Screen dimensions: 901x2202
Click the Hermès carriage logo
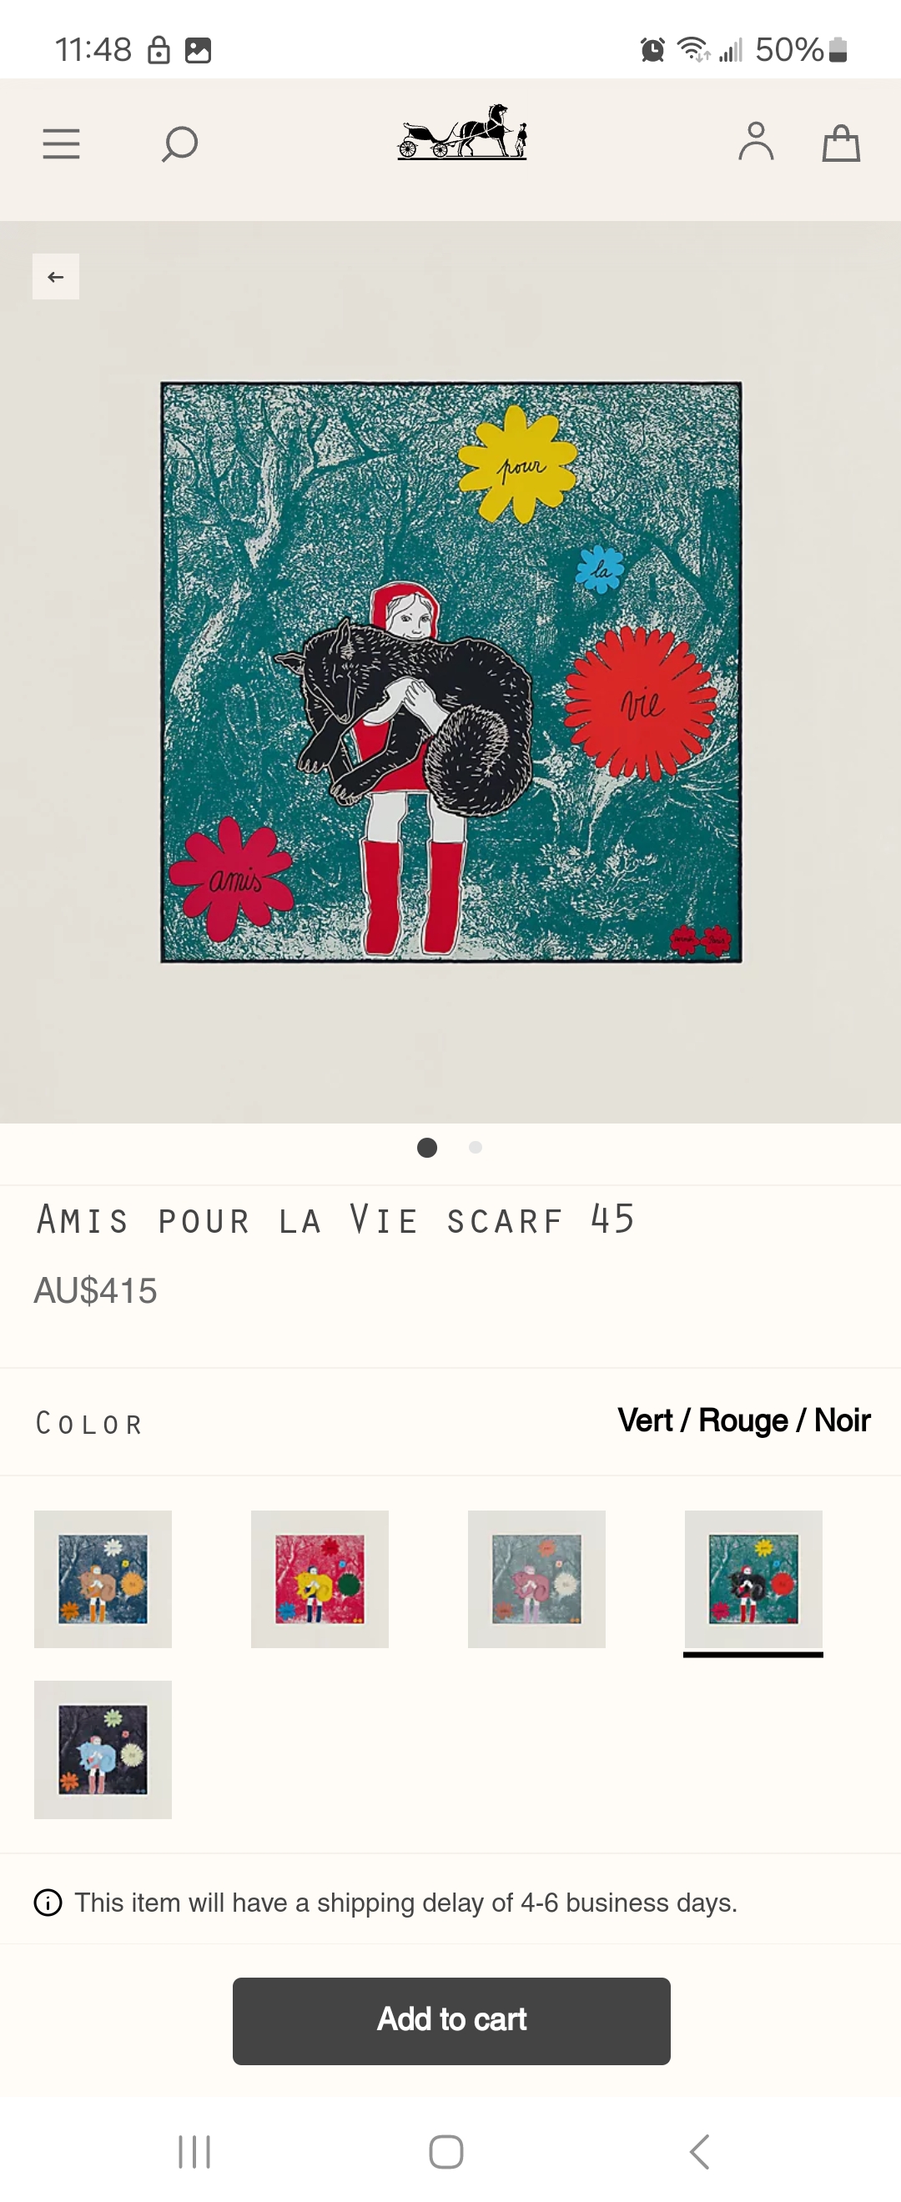[x=461, y=133]
